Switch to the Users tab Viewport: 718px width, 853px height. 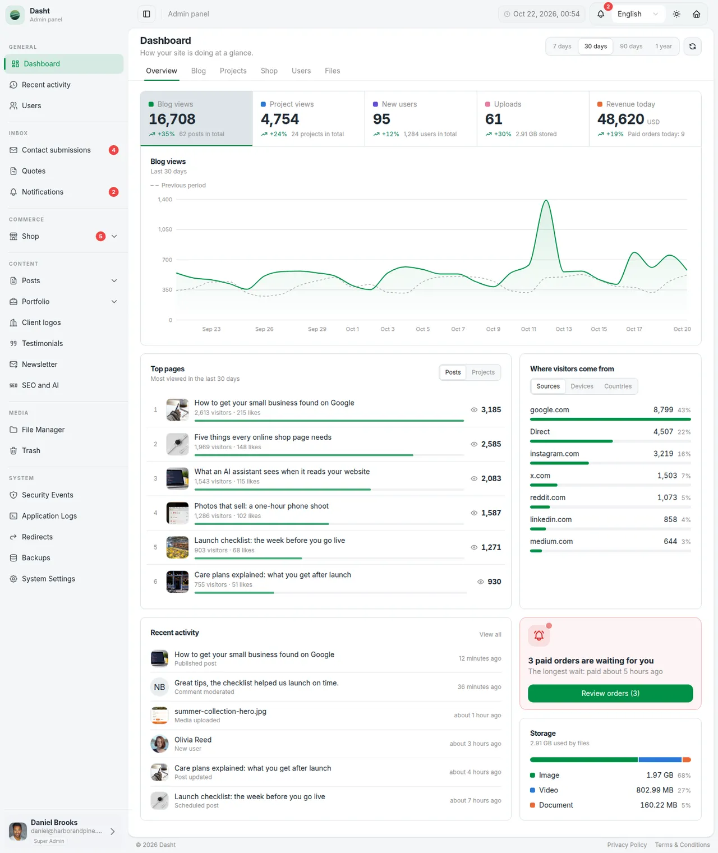coord(301,71)
